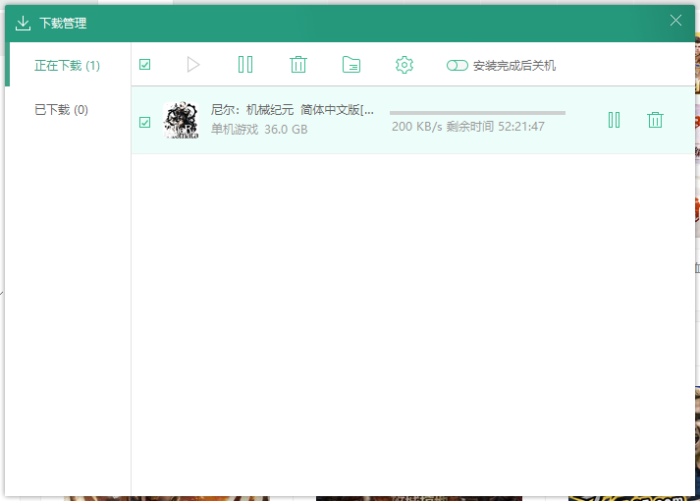The width and height of the screenshot is (700, 501).
Task: Click the 下载管理 window title
Action: point(63,24)
